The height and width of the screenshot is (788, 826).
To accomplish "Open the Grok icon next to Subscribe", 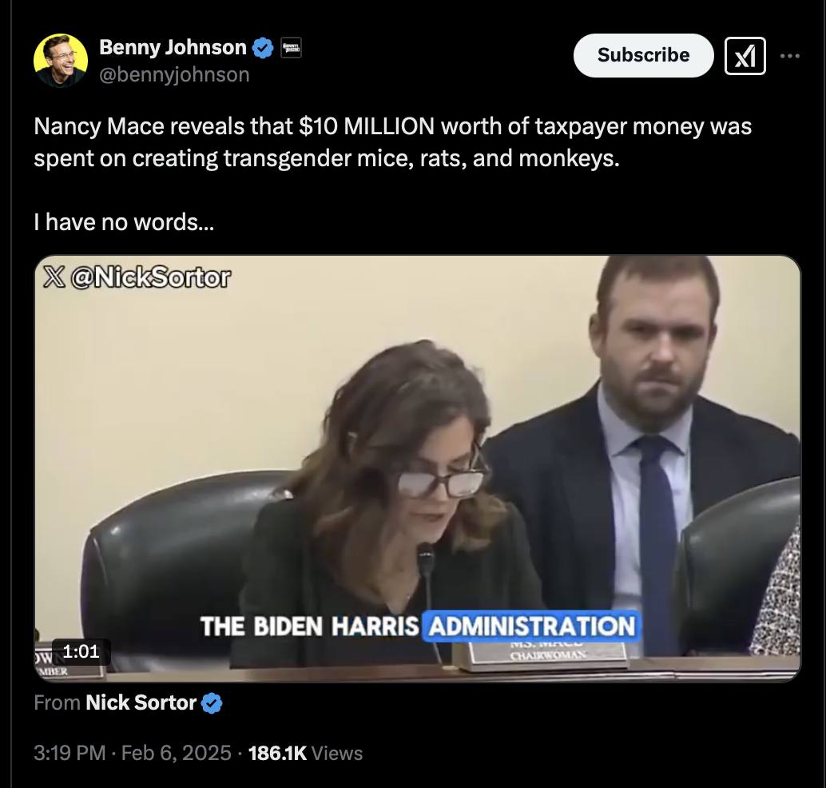I will coord(745,56).
